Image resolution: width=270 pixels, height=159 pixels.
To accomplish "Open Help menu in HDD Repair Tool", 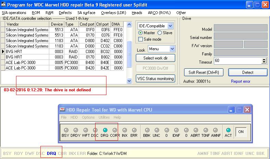I will [117, 117].
